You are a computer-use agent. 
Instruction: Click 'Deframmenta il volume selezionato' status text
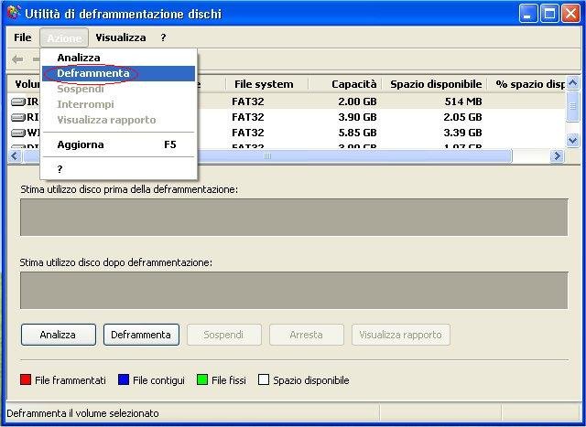point(82,413)
